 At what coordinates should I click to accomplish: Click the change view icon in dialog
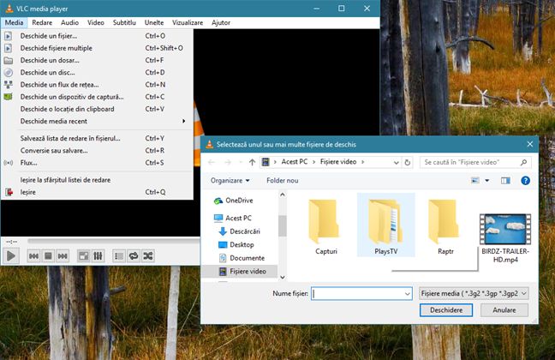tap(475, 181)
